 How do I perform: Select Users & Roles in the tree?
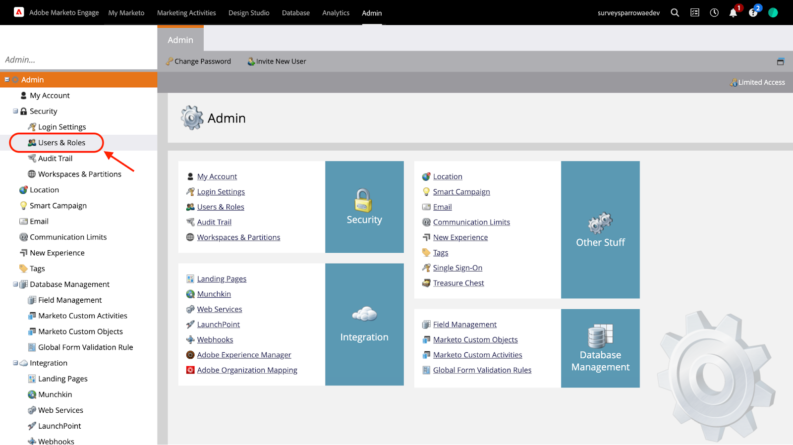pyautogui.click(x=61, y=143)
